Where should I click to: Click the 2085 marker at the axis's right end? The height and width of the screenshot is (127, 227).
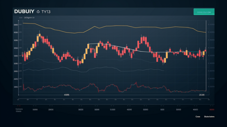[202, 95]
